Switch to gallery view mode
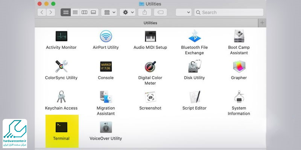Image resolution: width=301 pixels, height=150 pixels. [x=93, y=12]
